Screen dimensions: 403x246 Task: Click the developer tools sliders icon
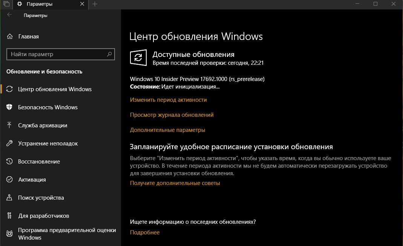[x=10, y=216]
